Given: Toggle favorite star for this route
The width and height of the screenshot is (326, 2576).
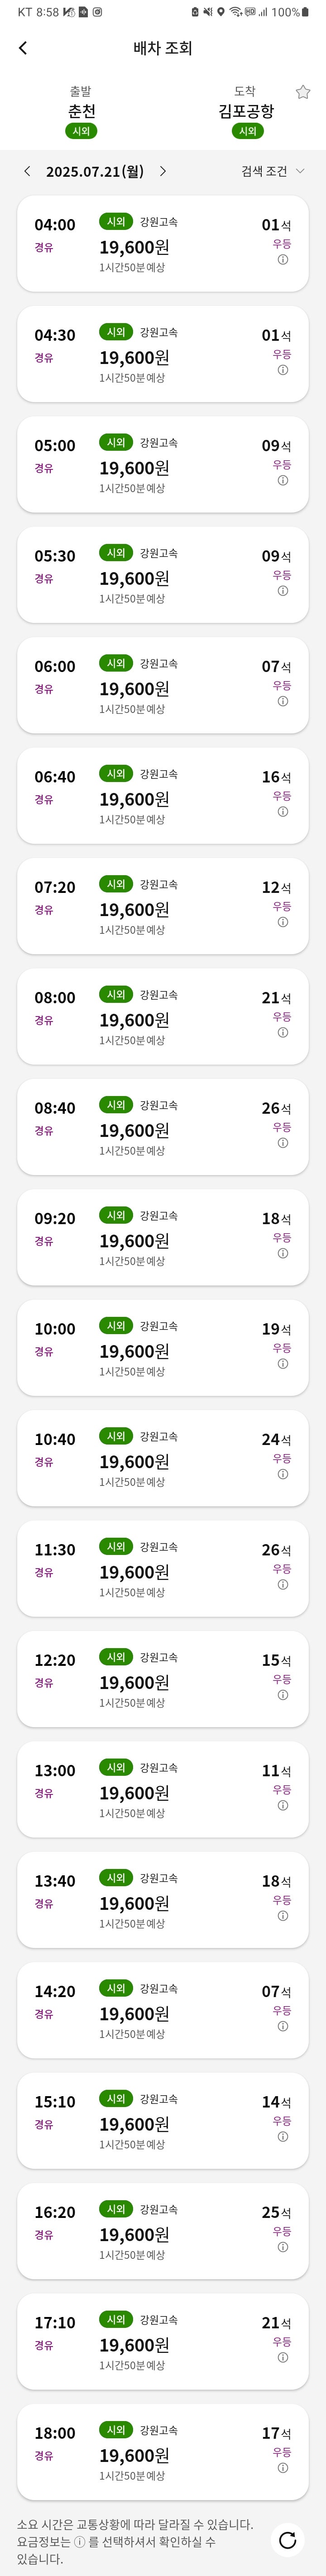Looking at the screenshot, I should tap(303, 92).
